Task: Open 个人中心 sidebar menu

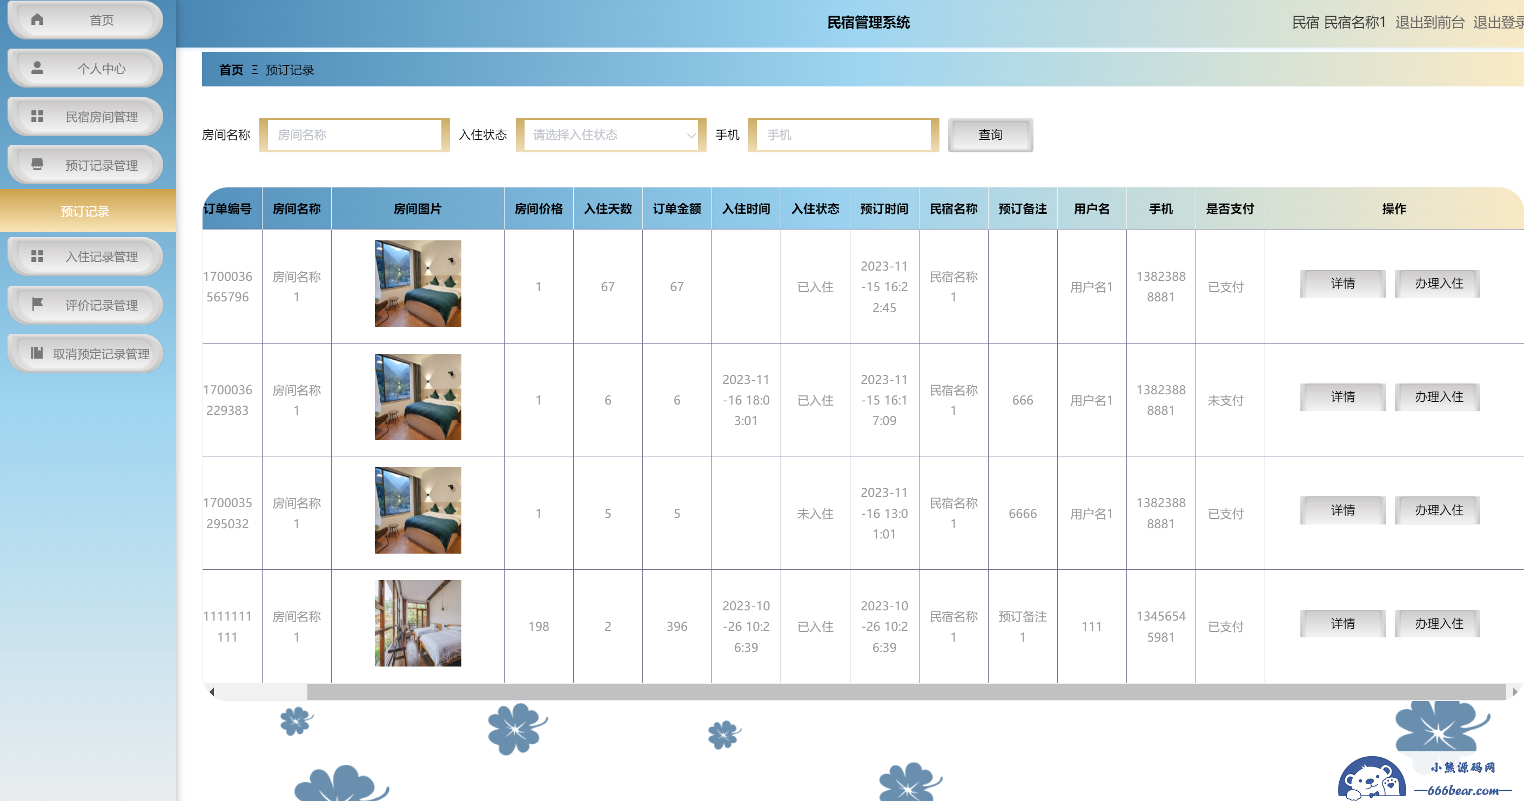Action: click(x=85, y=69)
